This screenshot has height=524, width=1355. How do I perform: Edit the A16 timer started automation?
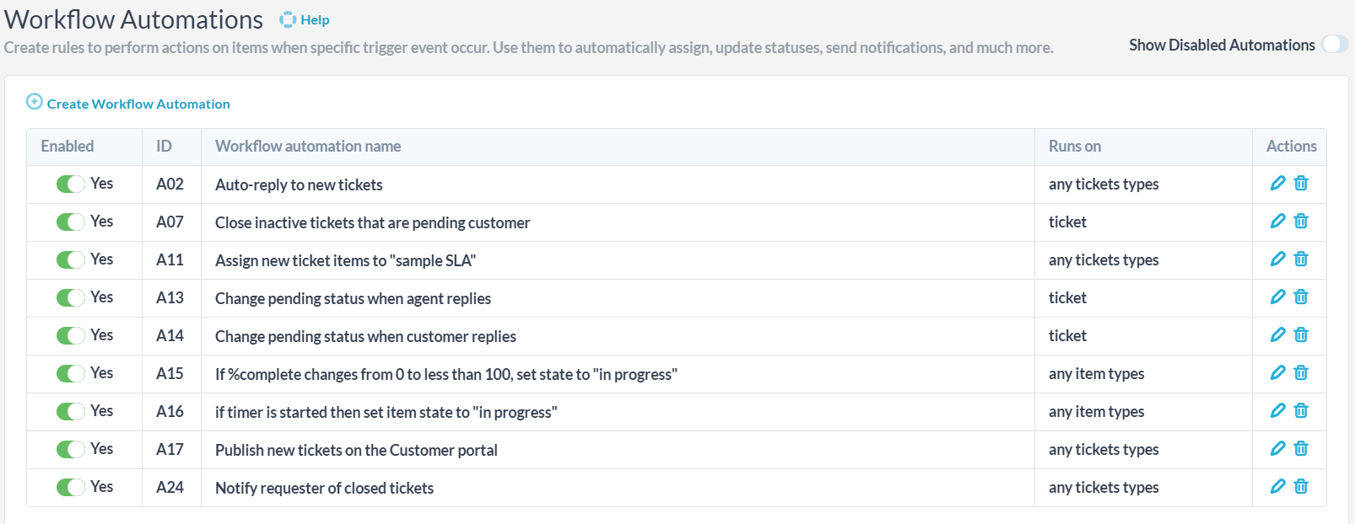(x=1278, y=410)
